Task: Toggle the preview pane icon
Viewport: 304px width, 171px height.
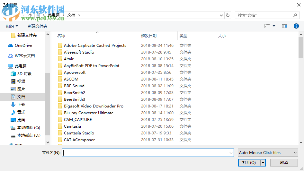Action: (285, 26)
